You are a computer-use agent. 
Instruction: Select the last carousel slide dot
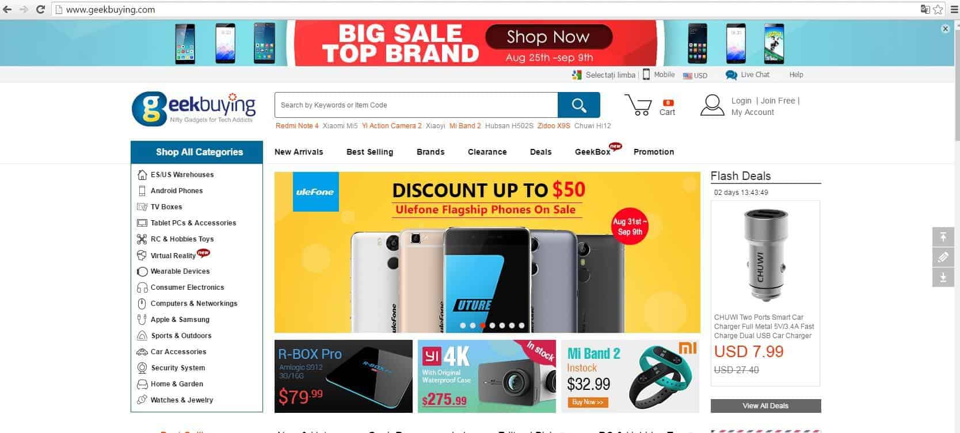[x=521, y=325]
